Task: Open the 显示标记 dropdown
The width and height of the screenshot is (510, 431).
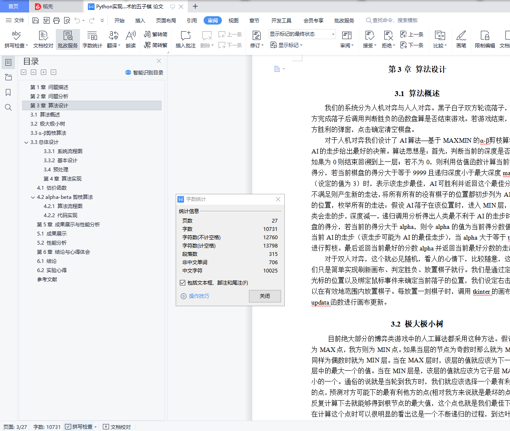Action: coord(286,45)
